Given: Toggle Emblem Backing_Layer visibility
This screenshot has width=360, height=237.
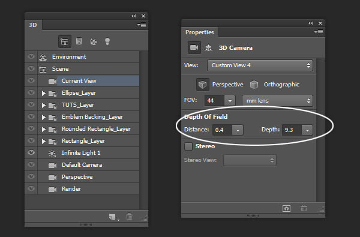Looking at the screenshot, I should point(31,116).
